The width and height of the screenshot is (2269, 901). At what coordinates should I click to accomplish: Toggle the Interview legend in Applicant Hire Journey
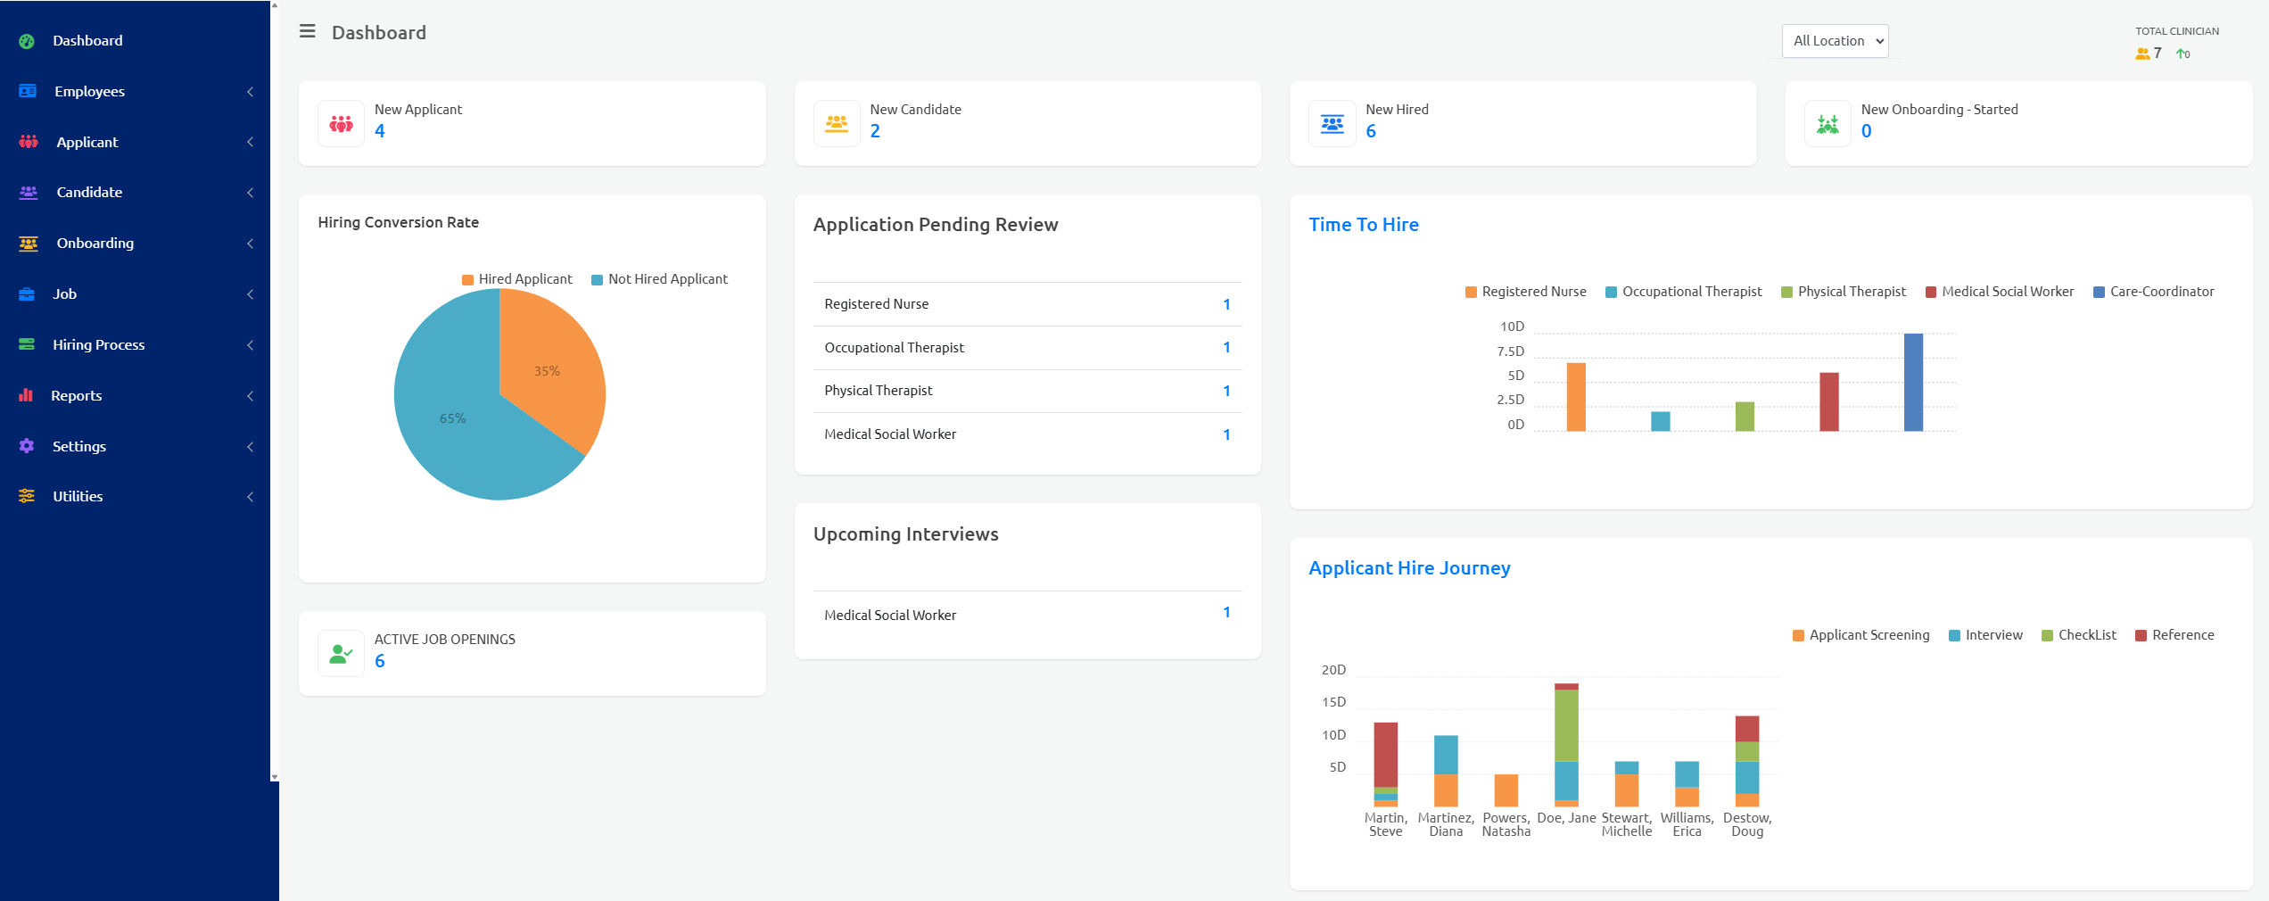1986,634
